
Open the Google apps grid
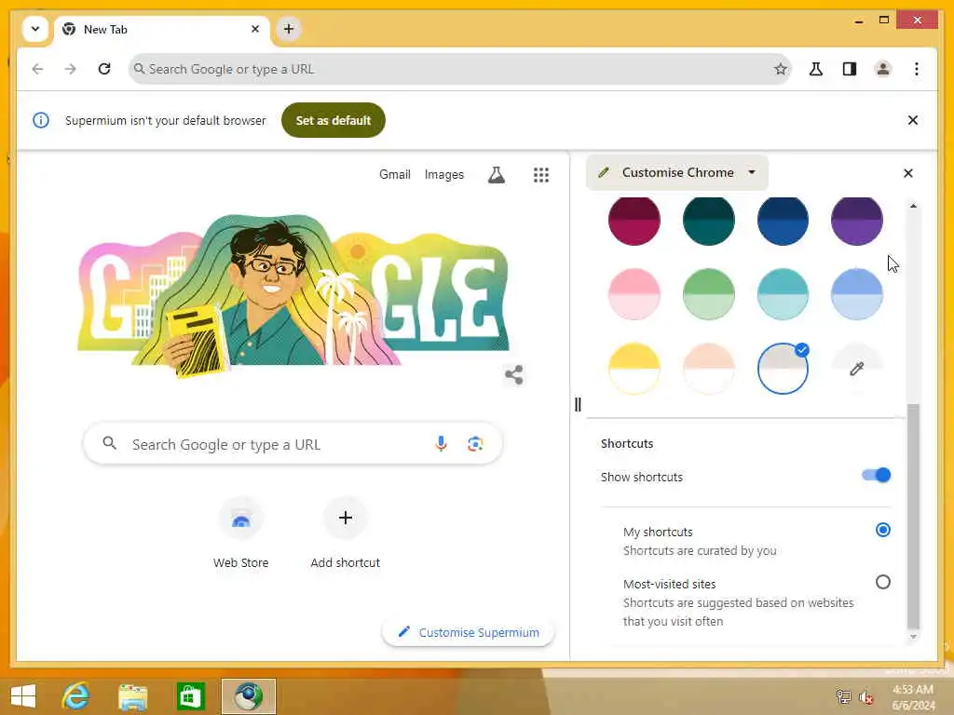[x=541, y=175]
